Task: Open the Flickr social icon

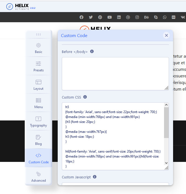Action: point(173,17)
